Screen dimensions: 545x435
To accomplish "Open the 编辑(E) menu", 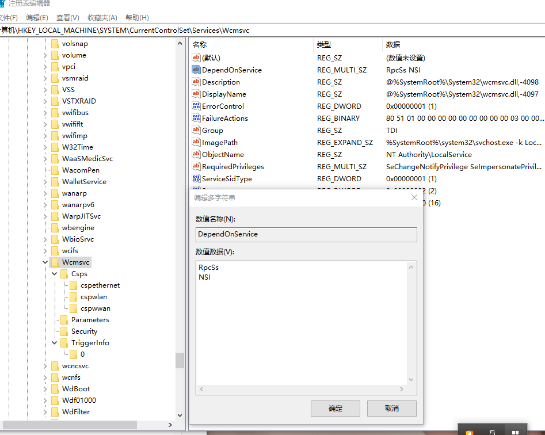I will point(37,18).
